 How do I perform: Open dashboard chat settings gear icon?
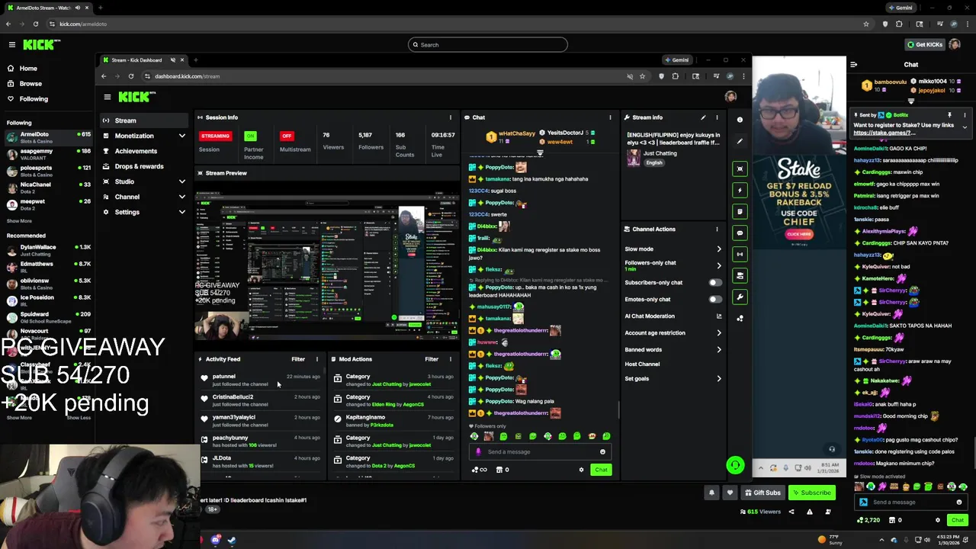581,470
